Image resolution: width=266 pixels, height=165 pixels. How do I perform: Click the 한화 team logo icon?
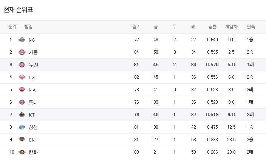click(x=22, y=152)
